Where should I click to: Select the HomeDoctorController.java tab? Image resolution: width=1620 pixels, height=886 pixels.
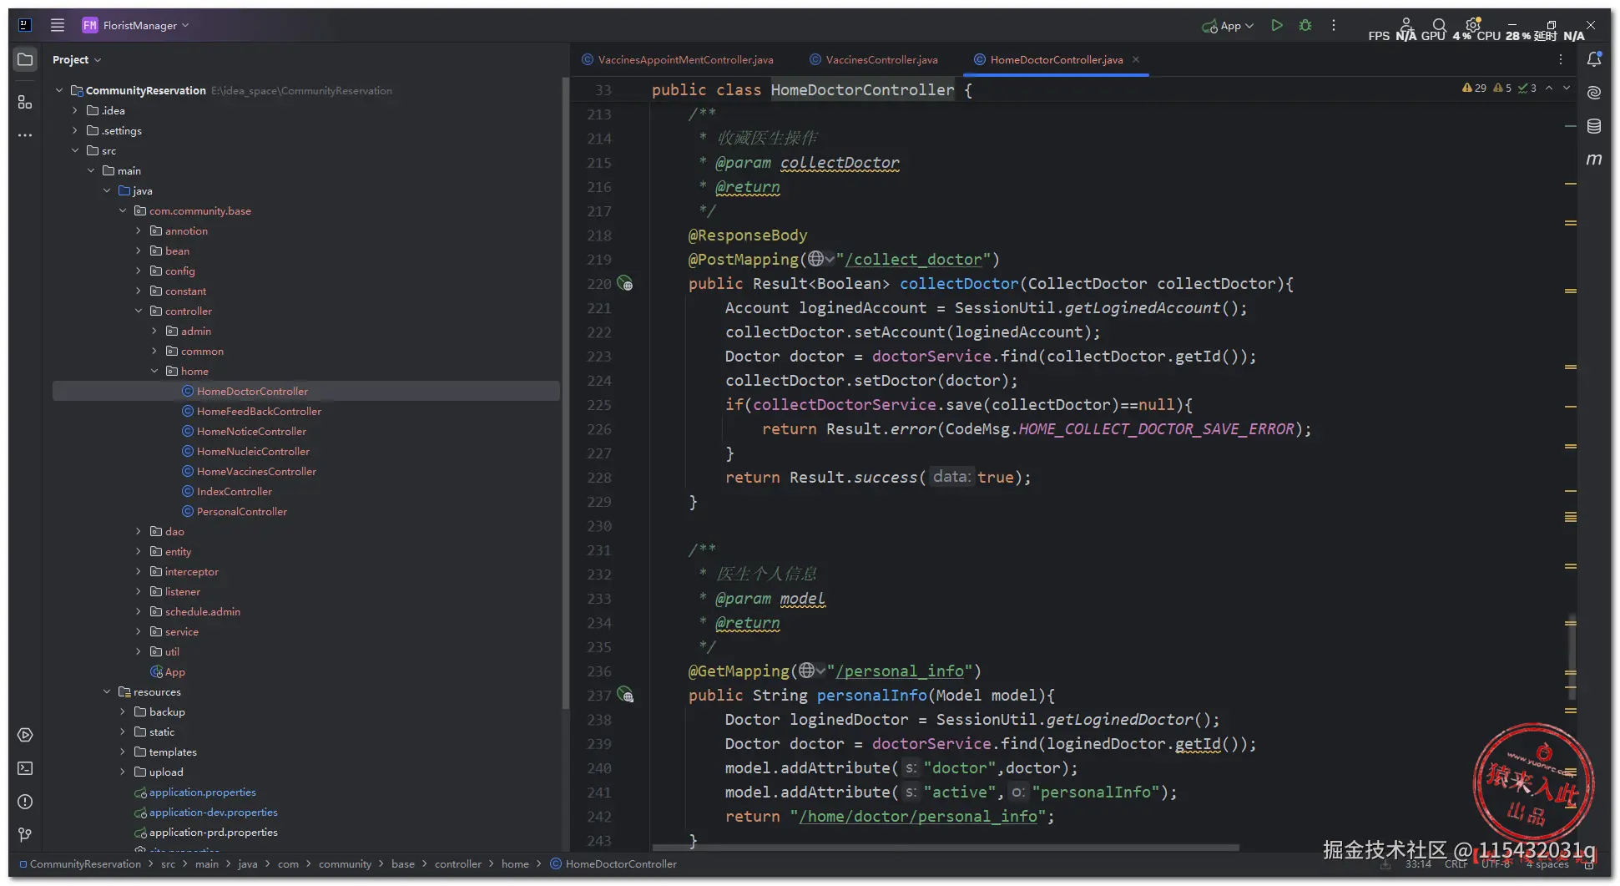click(x=1056, y=59)
